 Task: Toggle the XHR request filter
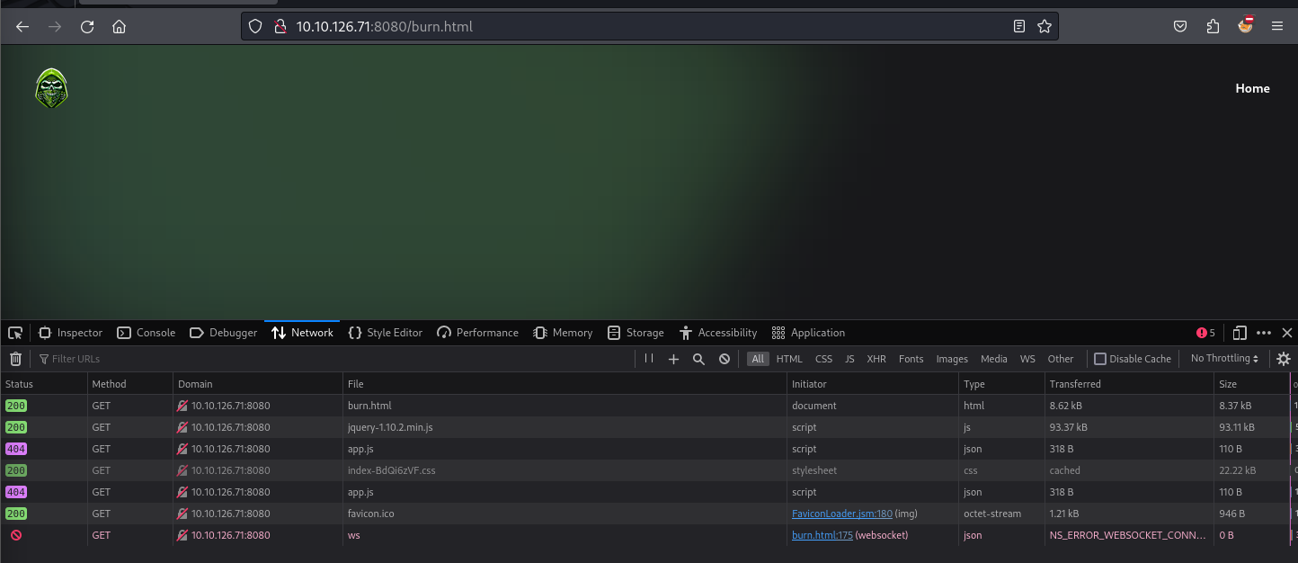[x=876, y=359]
